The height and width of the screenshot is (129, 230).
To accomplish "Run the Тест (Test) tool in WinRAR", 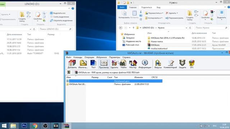I will pos(93,64).
